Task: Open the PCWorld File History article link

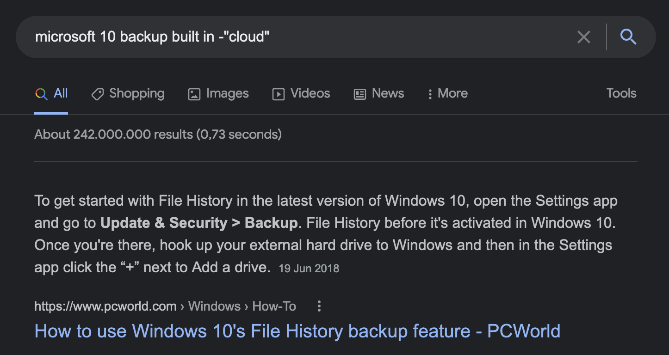Action: tap(297, 331)
